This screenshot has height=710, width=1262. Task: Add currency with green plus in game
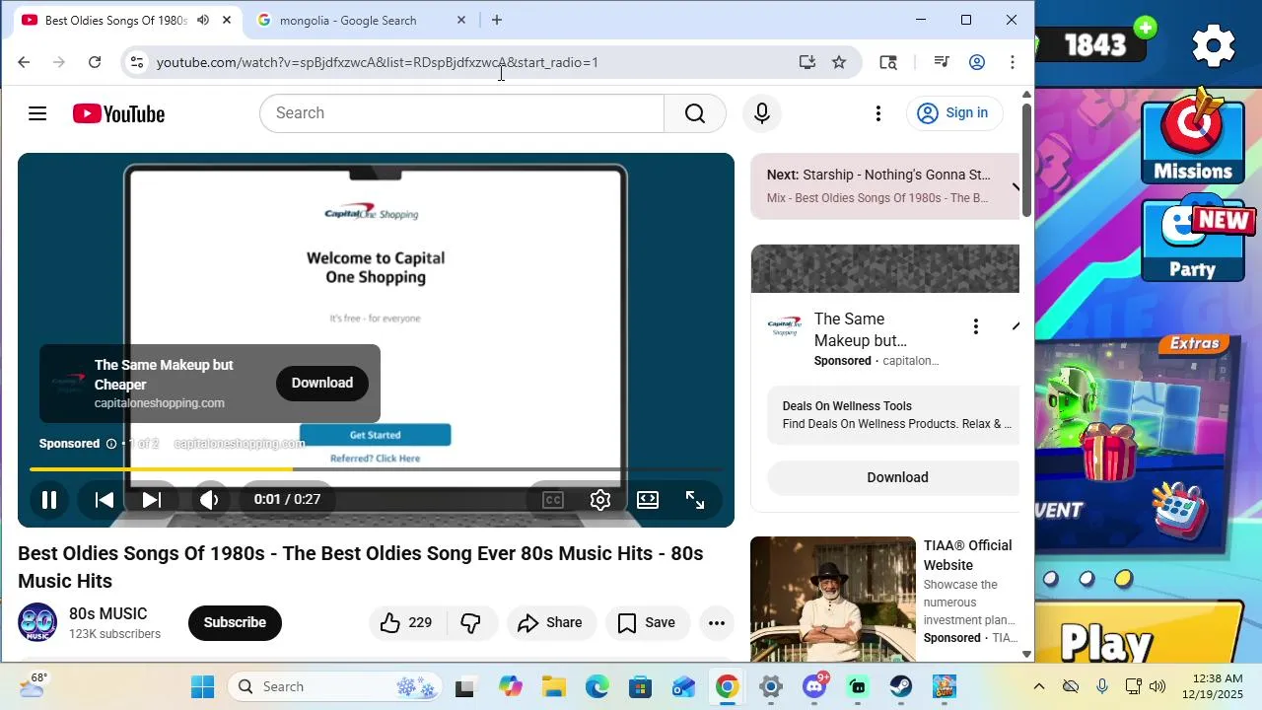coord(1146,29)
